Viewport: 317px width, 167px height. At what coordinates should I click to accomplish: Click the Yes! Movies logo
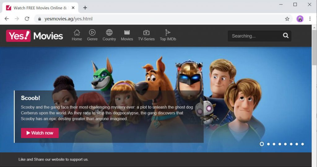click(x=34, y=36)
